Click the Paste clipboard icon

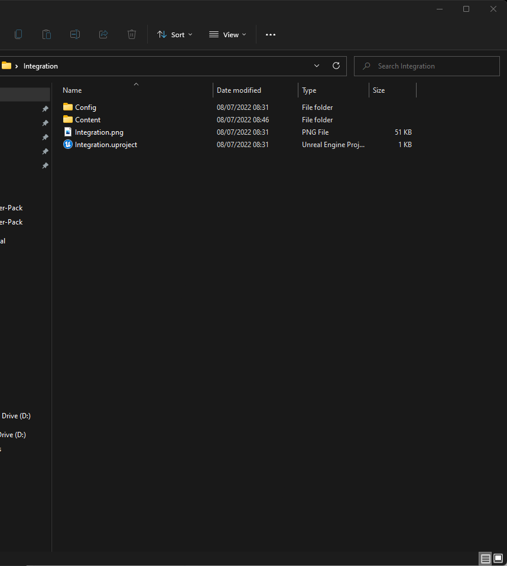pos(47,35)
